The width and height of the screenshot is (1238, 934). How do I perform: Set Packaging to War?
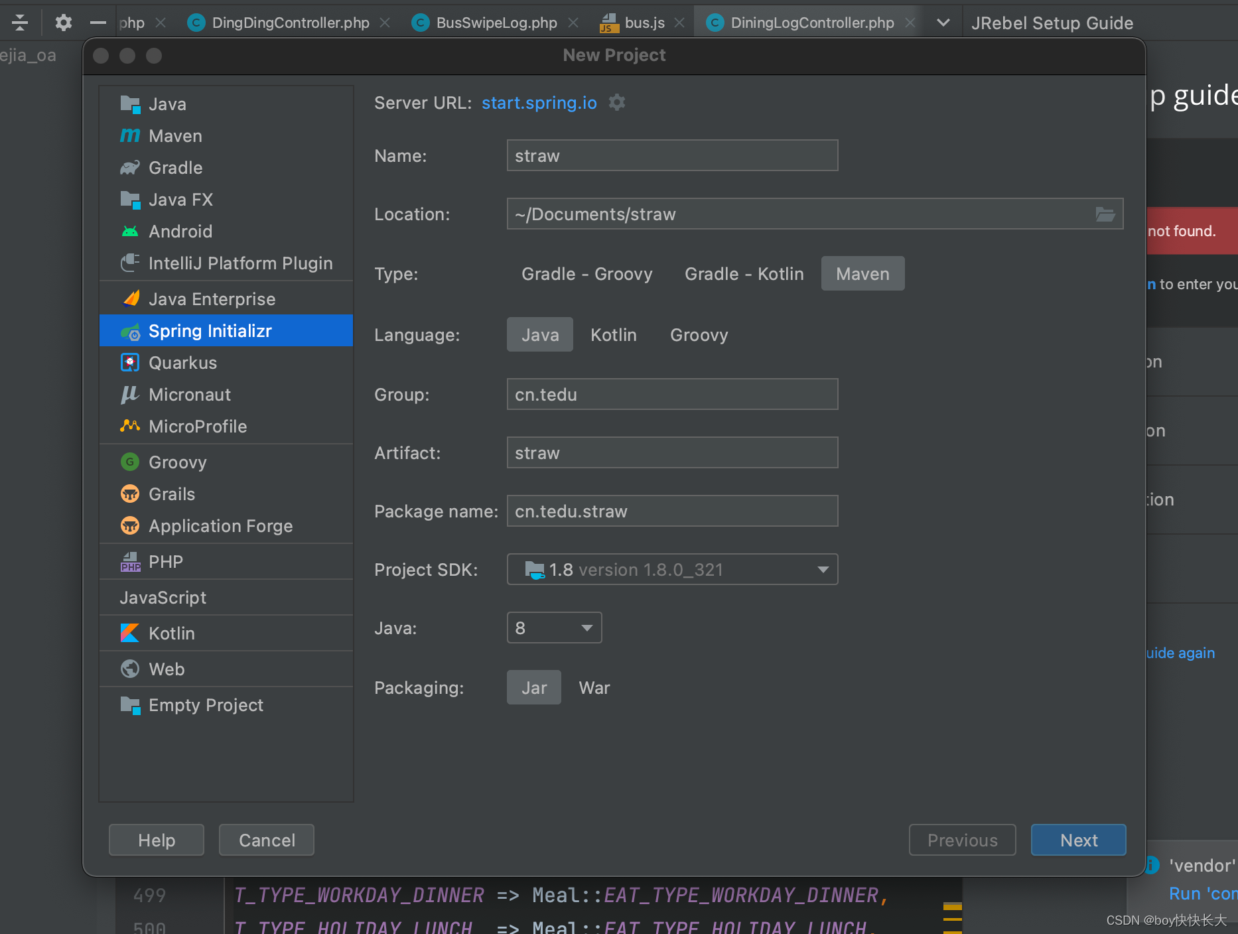594,688
